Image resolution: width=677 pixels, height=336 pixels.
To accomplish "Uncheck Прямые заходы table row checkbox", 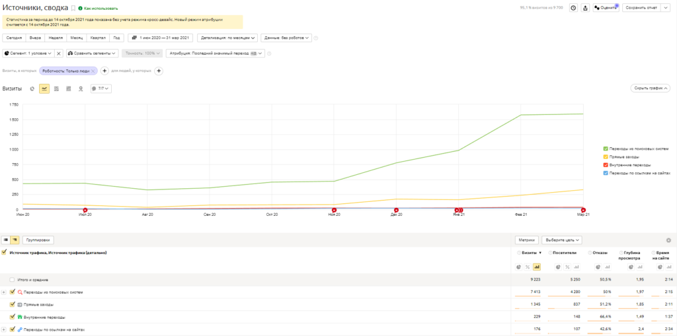I will tap(12, 304).
